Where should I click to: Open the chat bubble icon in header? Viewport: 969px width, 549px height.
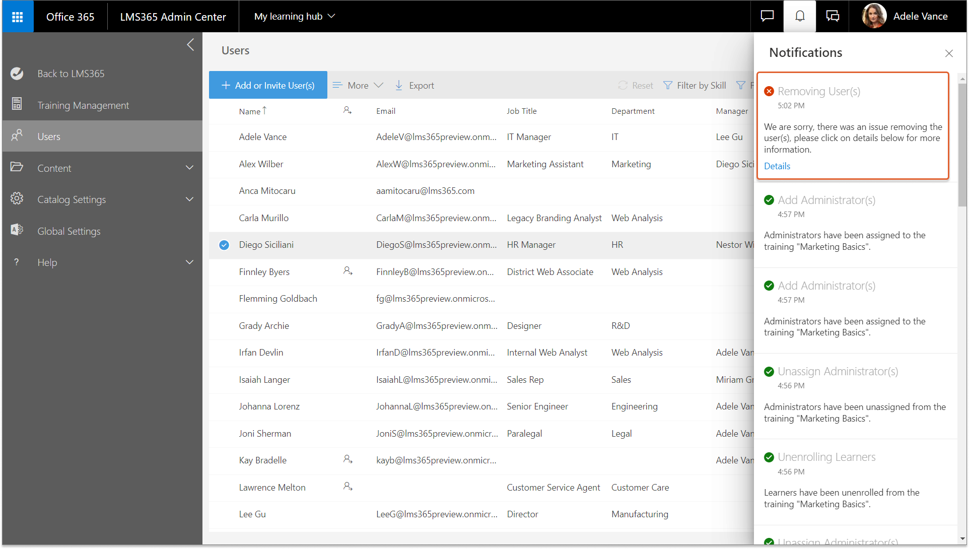pyautogui.click(x=767, y=17)
